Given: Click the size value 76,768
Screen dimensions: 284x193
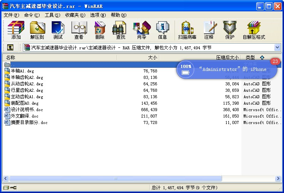Looking at the screenshot, I should (150, 71).
